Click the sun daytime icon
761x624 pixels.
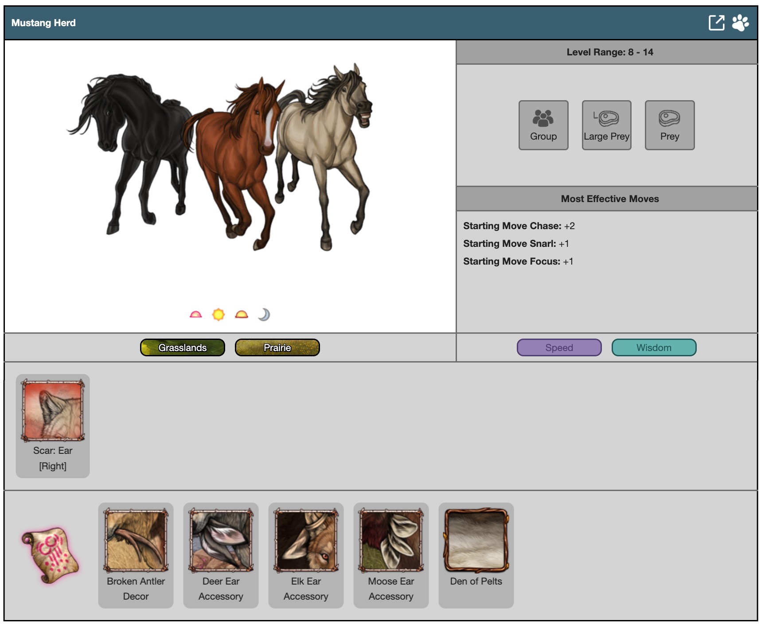(x=219, y=315)
